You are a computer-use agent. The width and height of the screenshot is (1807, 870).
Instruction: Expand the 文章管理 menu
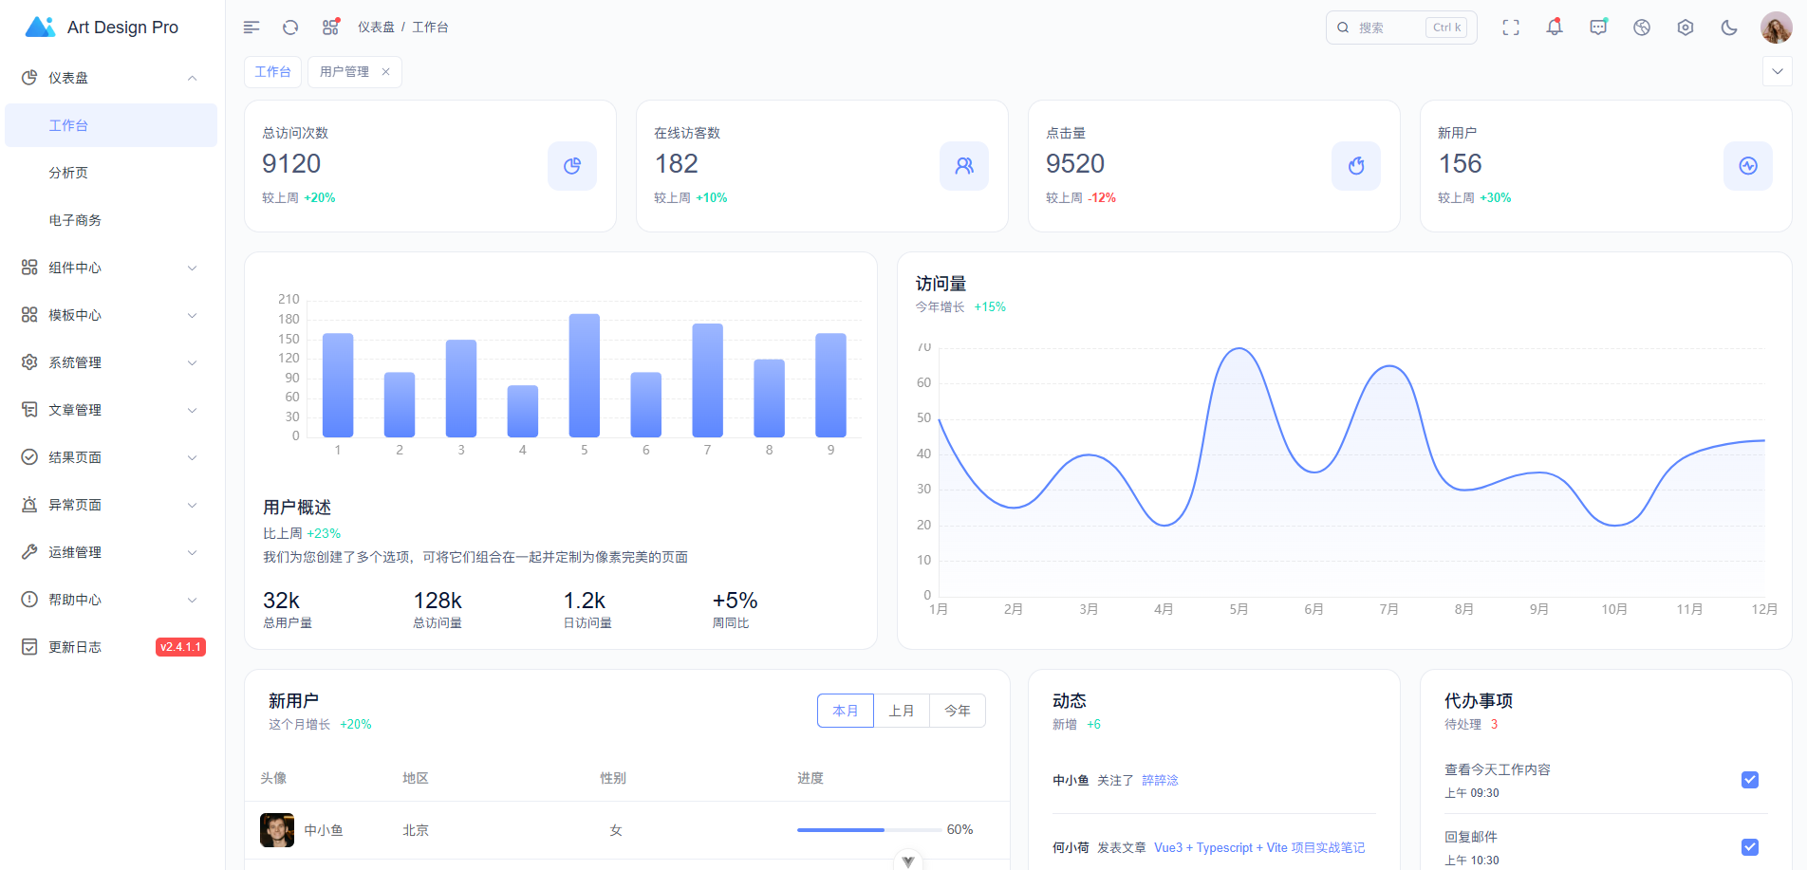tap(193, 410)
